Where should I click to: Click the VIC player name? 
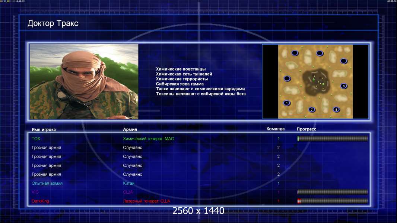35,192
